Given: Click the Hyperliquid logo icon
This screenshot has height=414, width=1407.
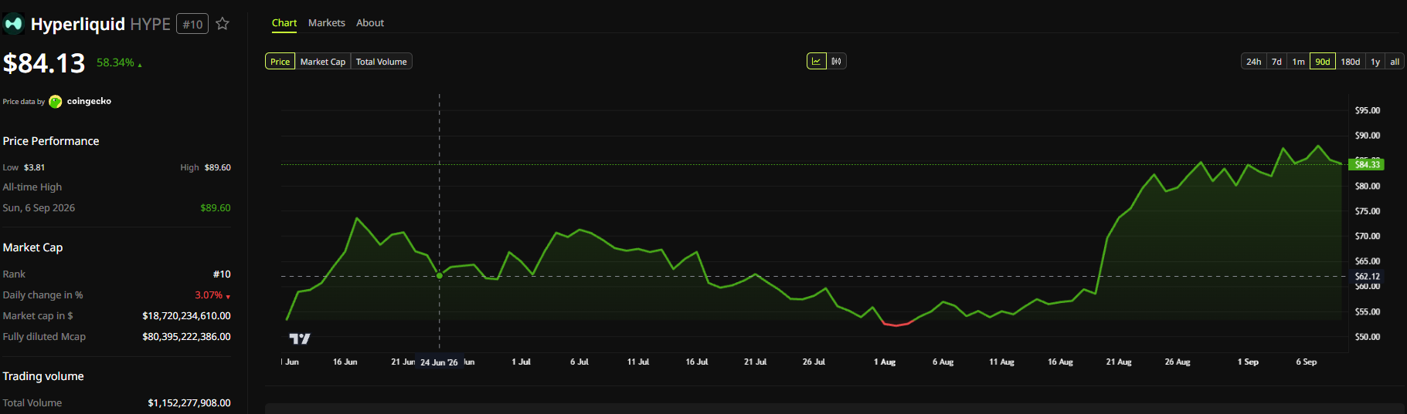Looking at the screenshot, I should point(14,24).
